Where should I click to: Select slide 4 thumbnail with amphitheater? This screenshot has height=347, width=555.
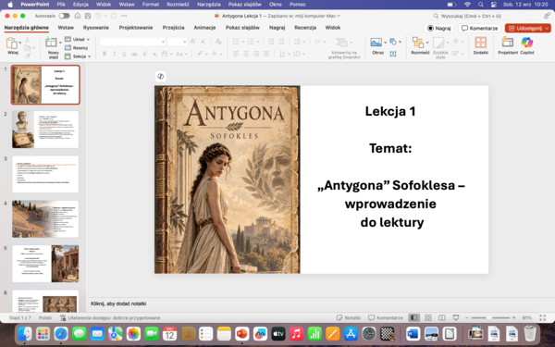pos(45,218)
